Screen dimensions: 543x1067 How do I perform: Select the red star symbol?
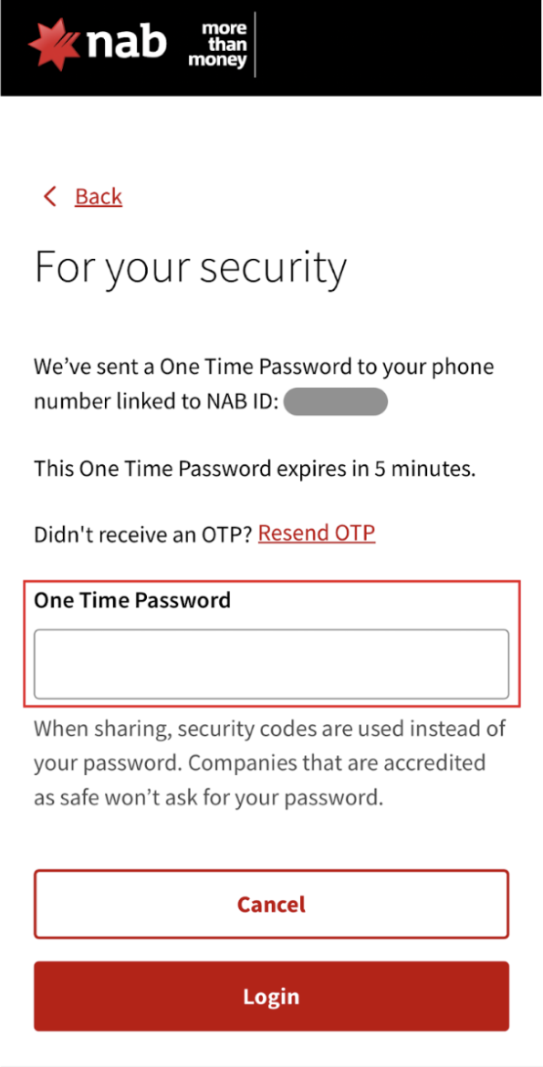(52, 42)
